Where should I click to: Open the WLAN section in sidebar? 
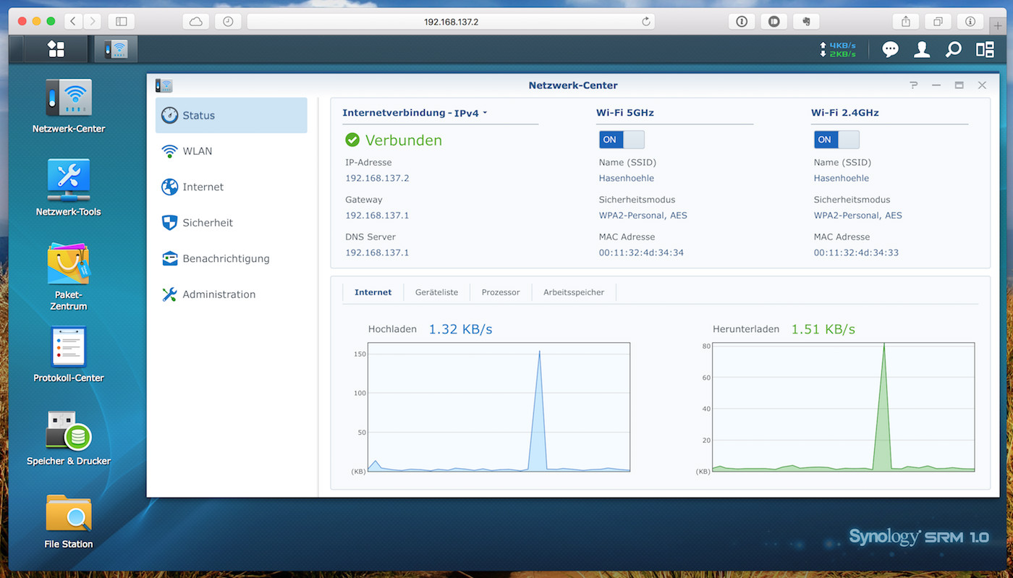click(197, 151)
